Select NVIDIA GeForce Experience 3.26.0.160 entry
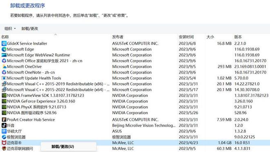The width and height of the screenshot is (270, 152). [41, 101]
